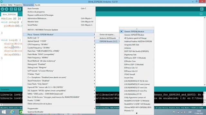The height and width of the screenshot is (115, 206).
Task: Expand Builtin Led submenu
Action: tap(59, 38)
